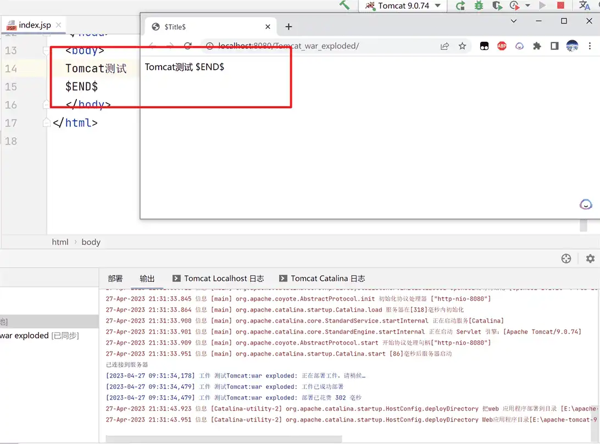Bookmark this page with the star icon
The width and height of the screenshot is (600, 444).
[462, 46]
